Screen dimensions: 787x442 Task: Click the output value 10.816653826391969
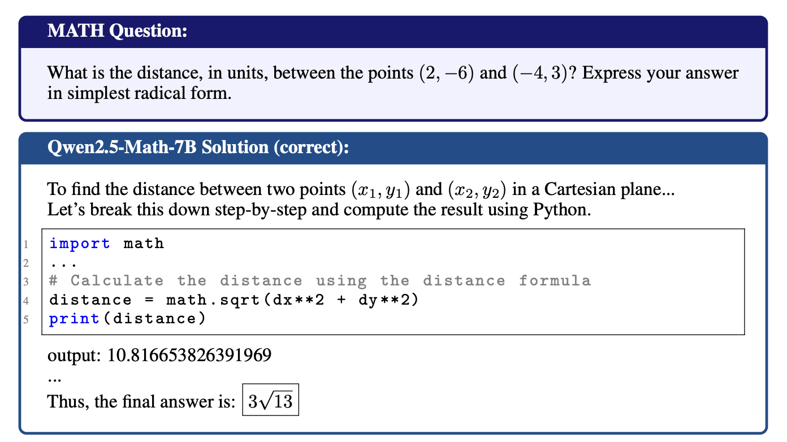189,355
